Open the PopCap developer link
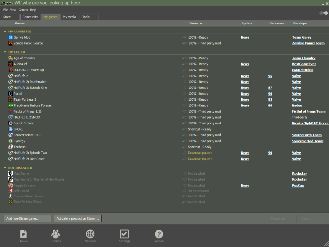 tap(298, 186)
